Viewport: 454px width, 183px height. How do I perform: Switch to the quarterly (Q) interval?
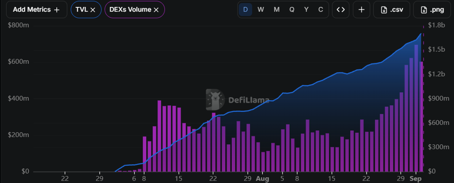click(x=291, y=10)
